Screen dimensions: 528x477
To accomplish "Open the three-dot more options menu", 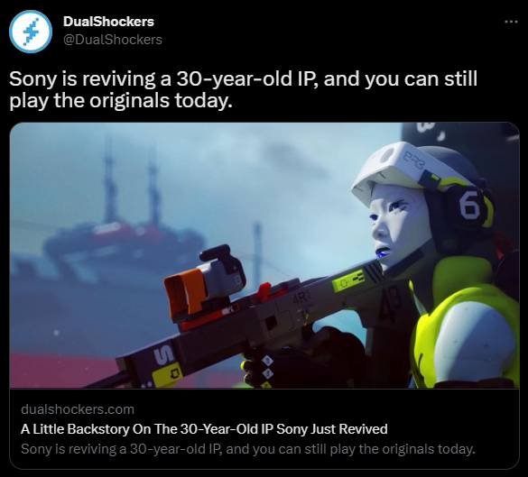I will tap(511, 22).
